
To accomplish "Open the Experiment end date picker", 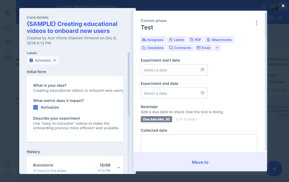I will (x=174, y=93).
